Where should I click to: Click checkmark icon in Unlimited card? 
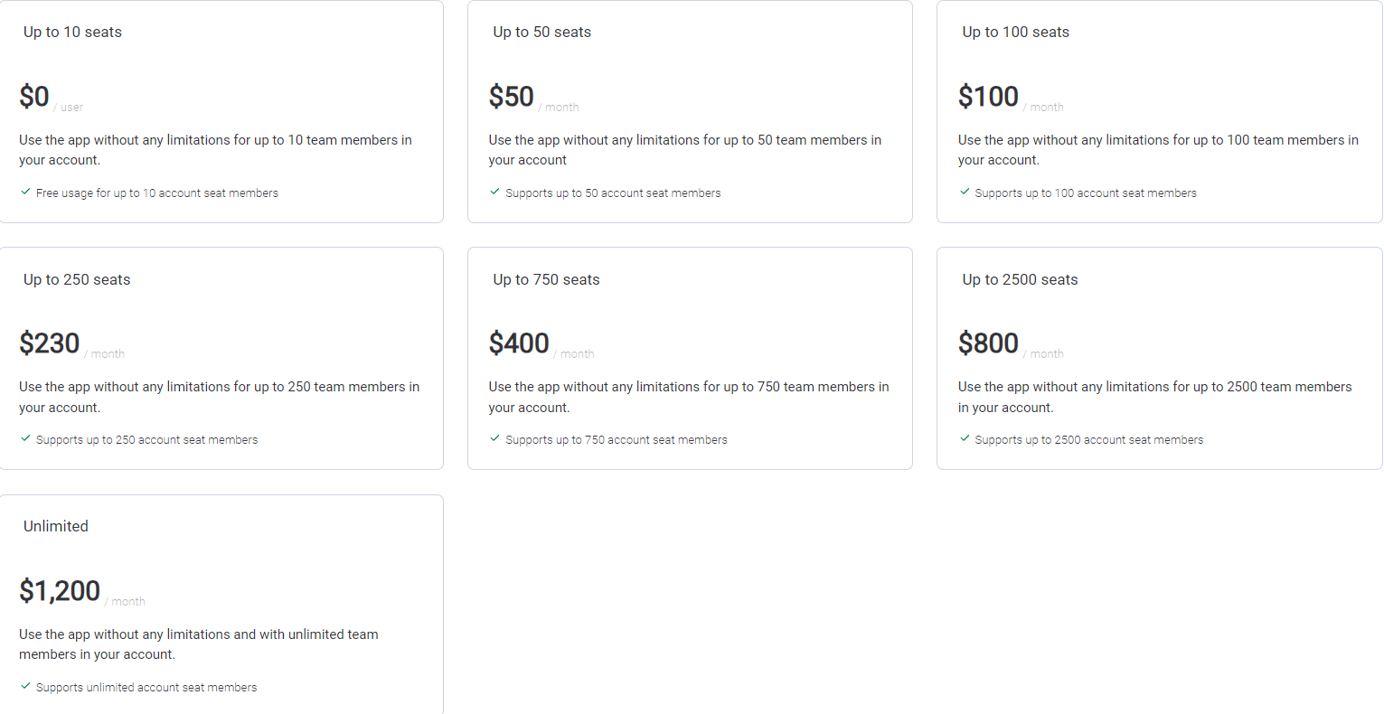click(25, 686)
